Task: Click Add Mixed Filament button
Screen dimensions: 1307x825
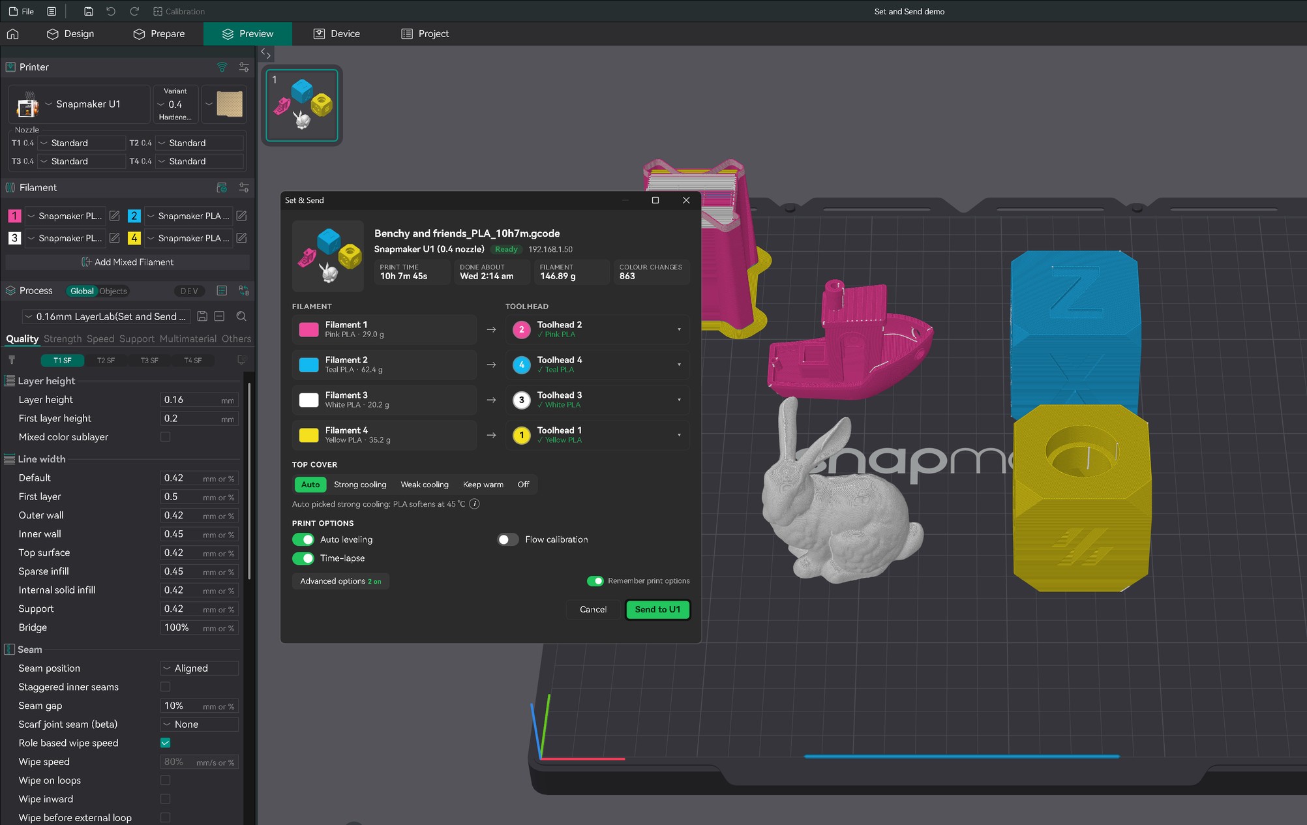Action: [x=128, y=262]
